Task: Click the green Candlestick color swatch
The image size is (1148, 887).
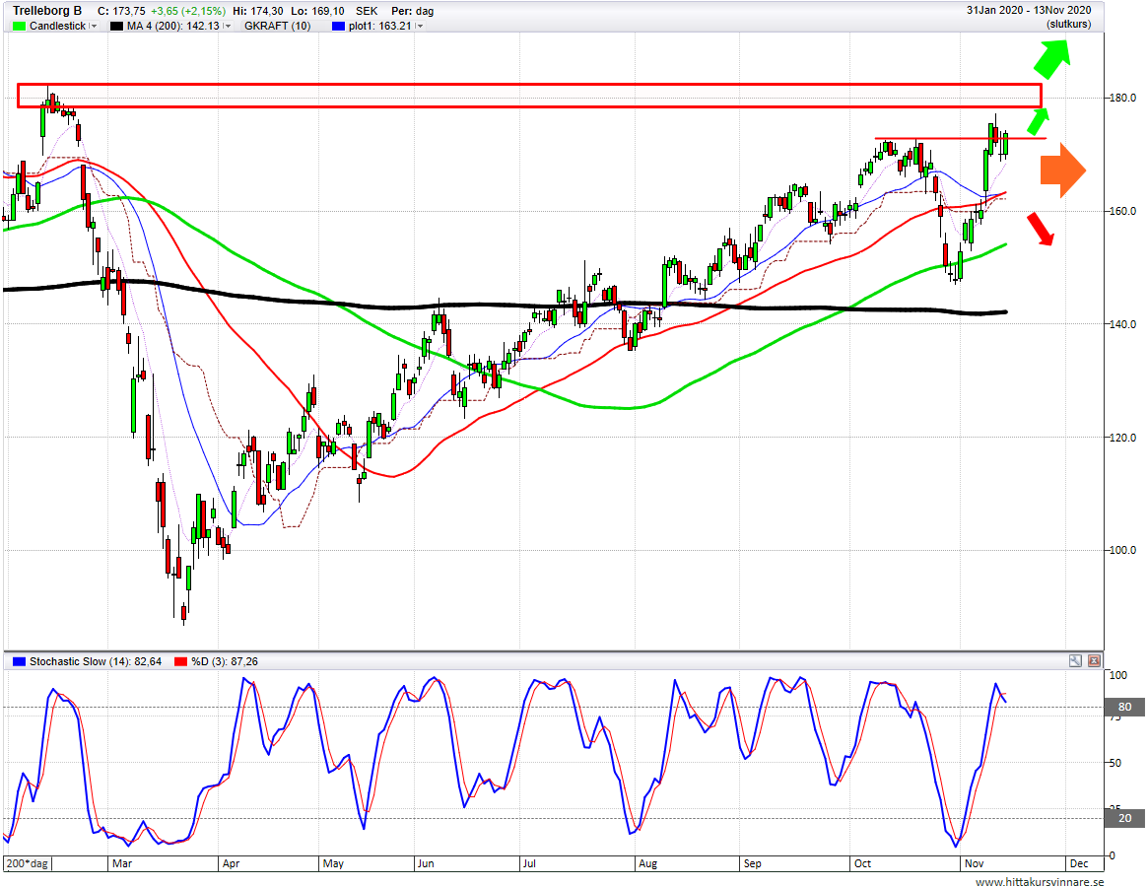Action: coord(19,26)
